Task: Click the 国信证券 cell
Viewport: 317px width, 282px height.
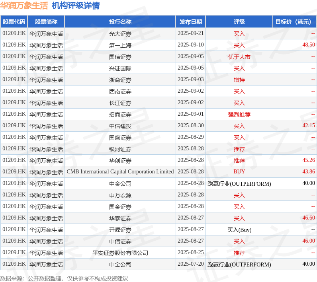Action: 120,57
